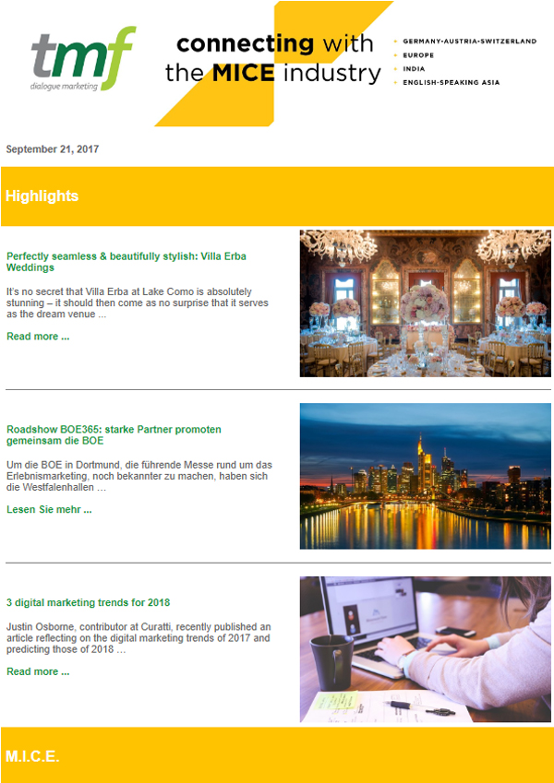Image resolution: width=554 pixels, height=783 pixels.
Task: Select the Europe region text
Action: pyautogui.click(x=418, y=55)
